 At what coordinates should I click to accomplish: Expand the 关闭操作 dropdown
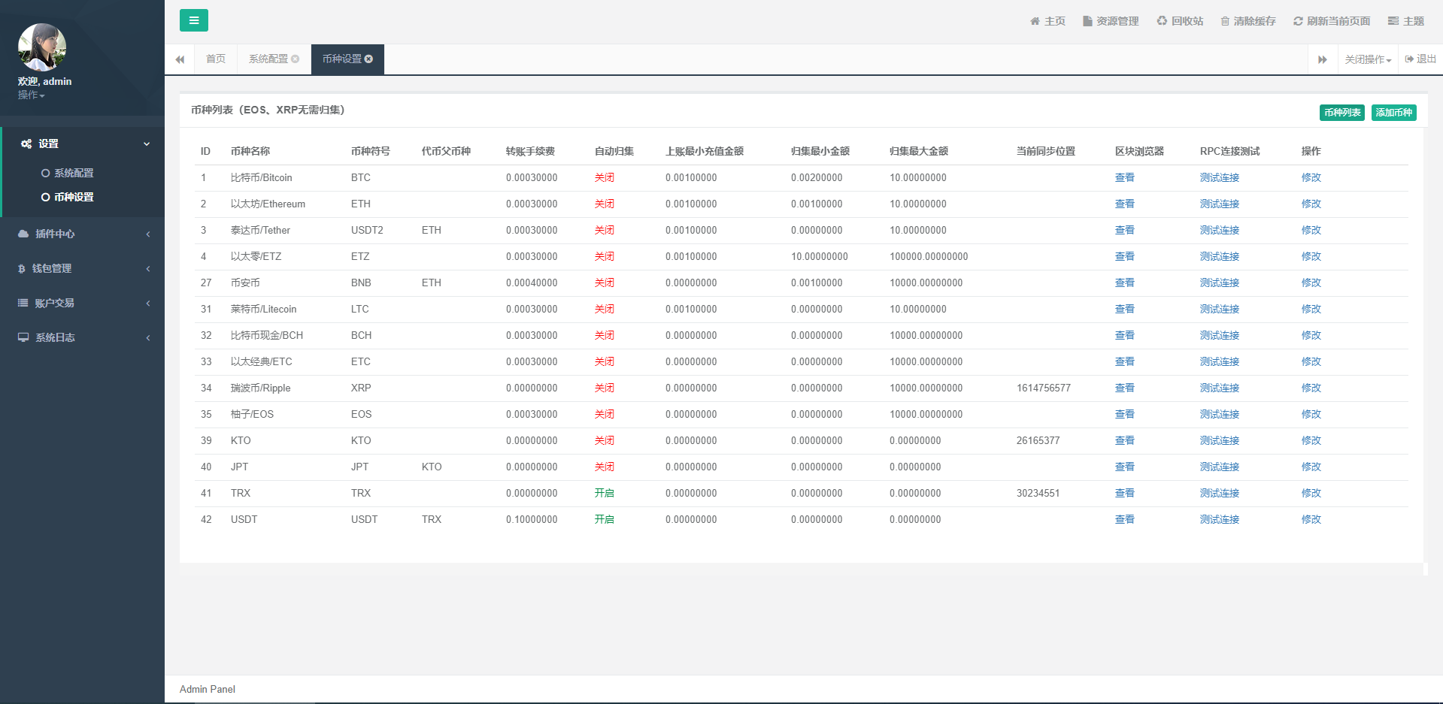[1367, 59]
